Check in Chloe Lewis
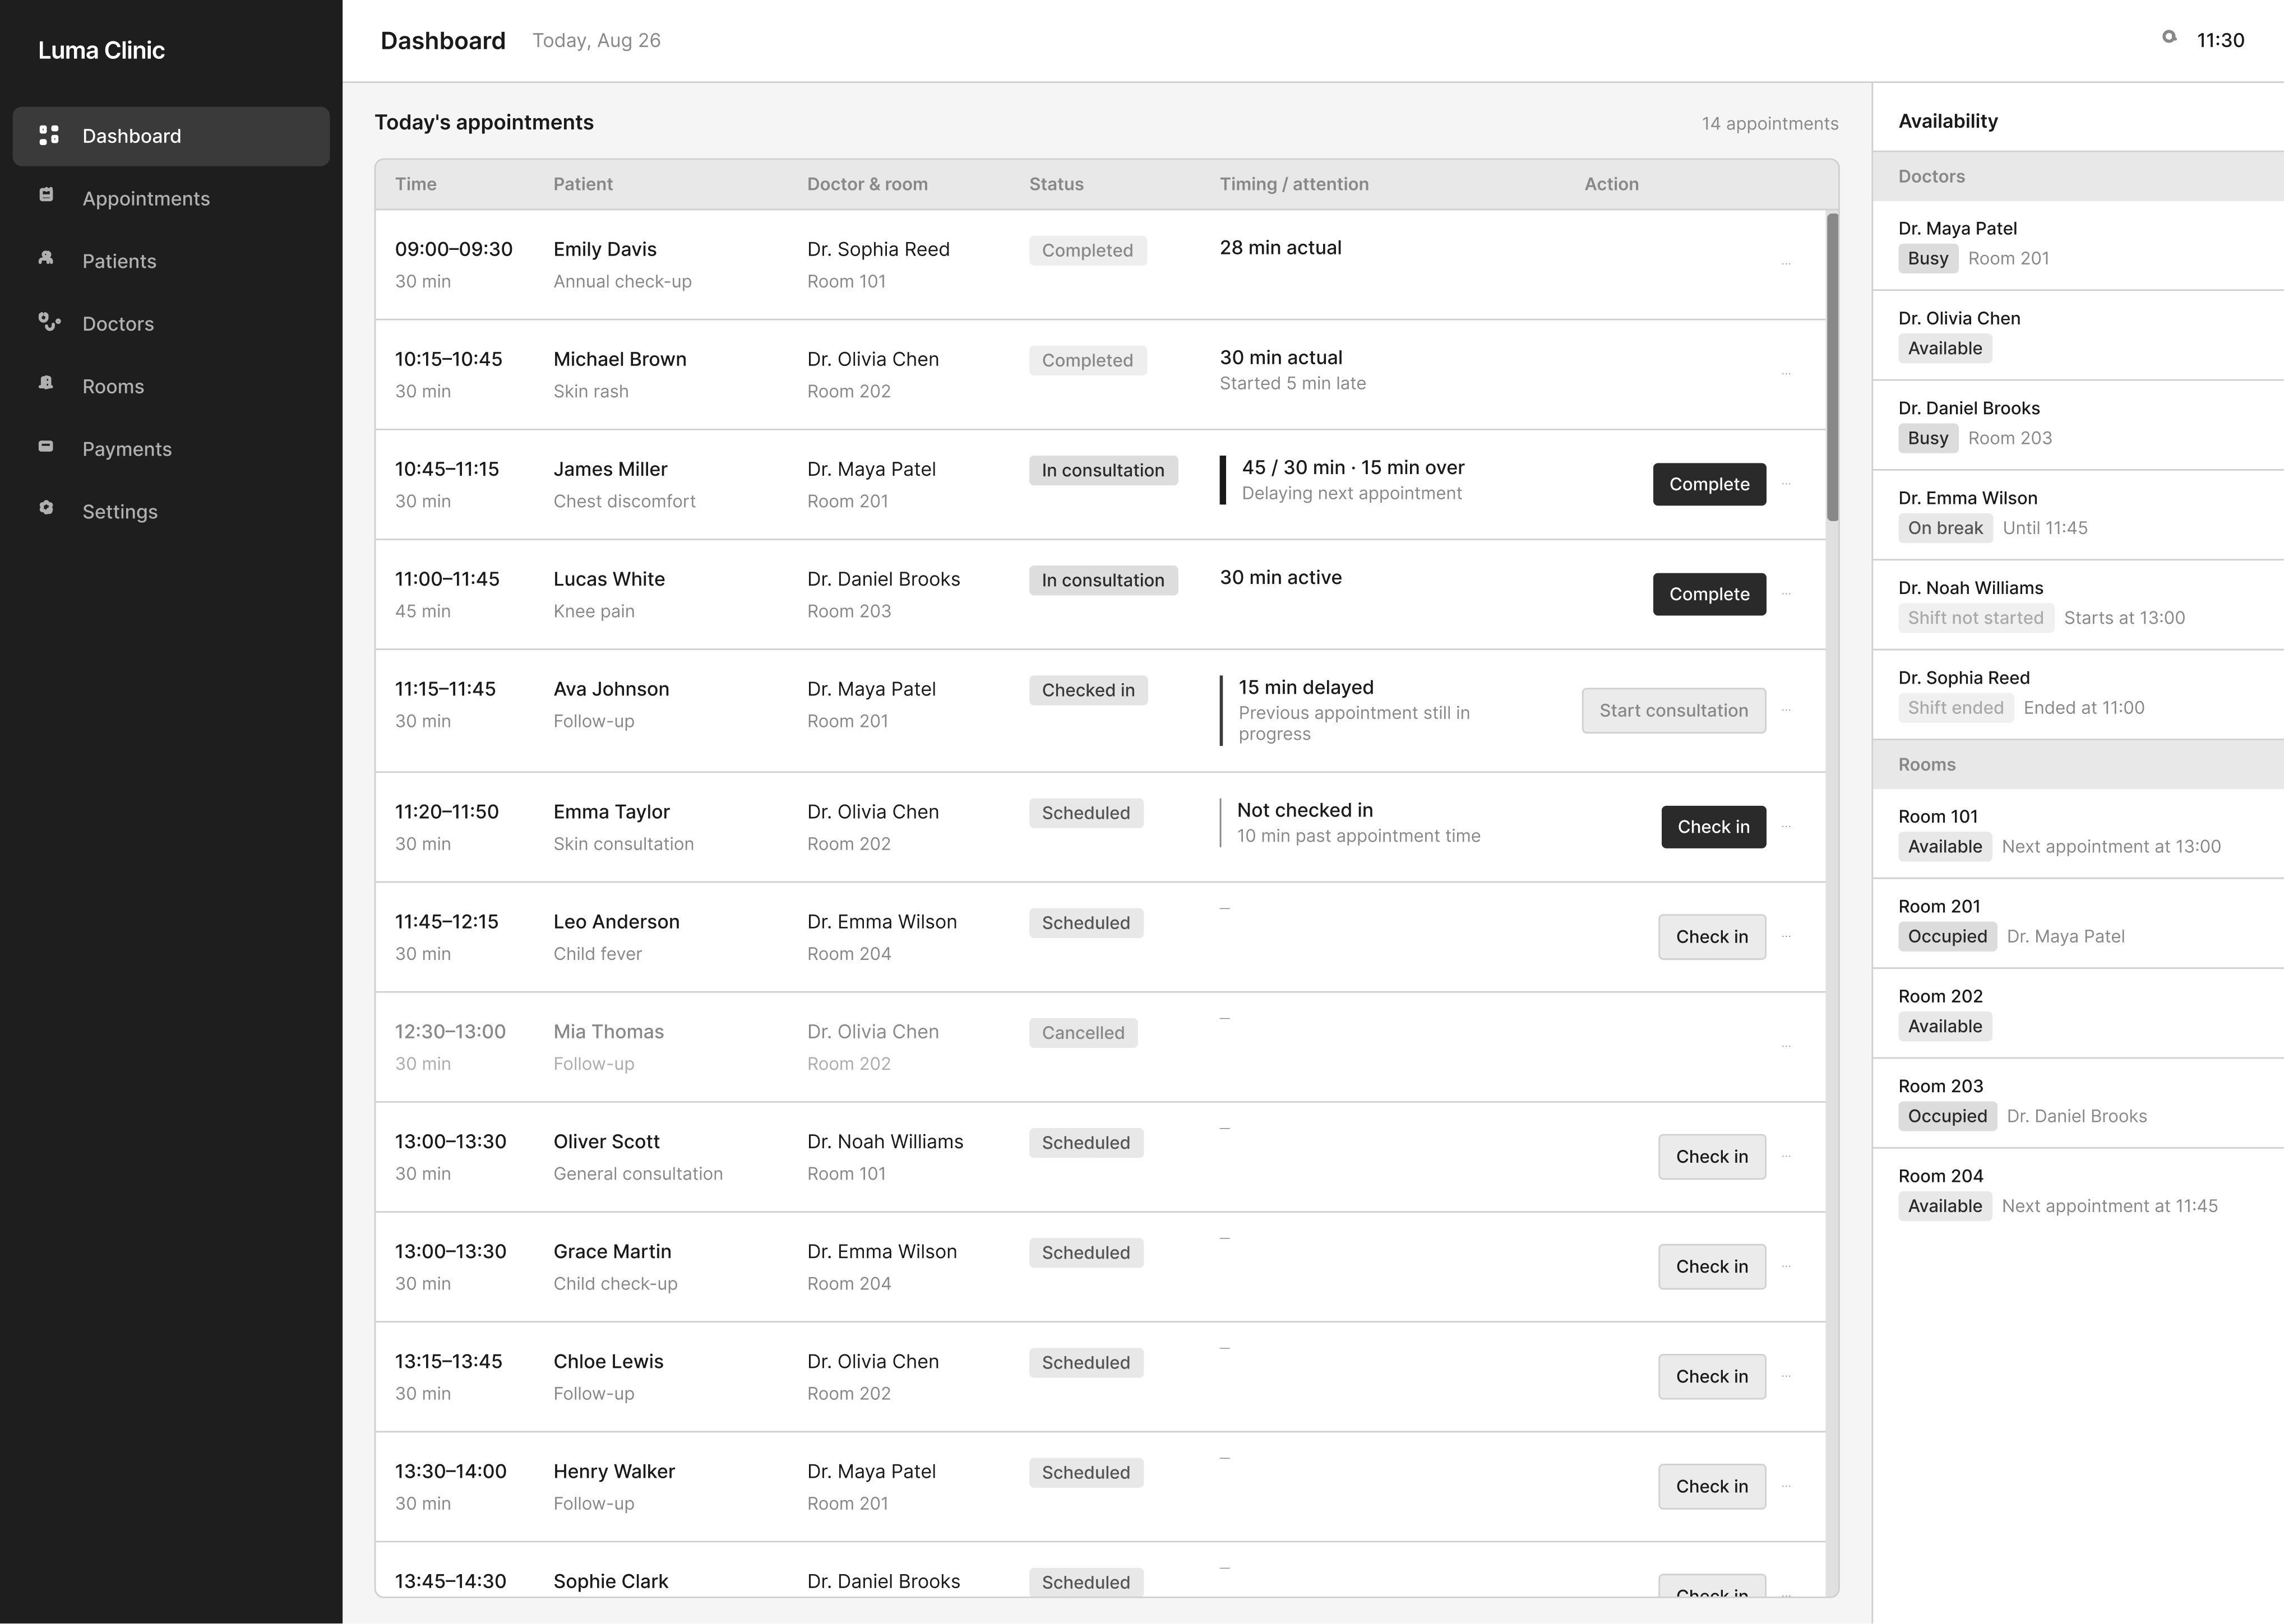Screen dimensions: 2284x1624 tap(1712, 1377)
